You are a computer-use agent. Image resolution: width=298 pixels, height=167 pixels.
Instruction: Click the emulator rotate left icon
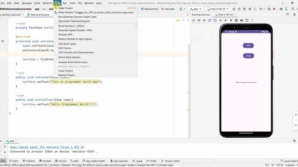210,20
